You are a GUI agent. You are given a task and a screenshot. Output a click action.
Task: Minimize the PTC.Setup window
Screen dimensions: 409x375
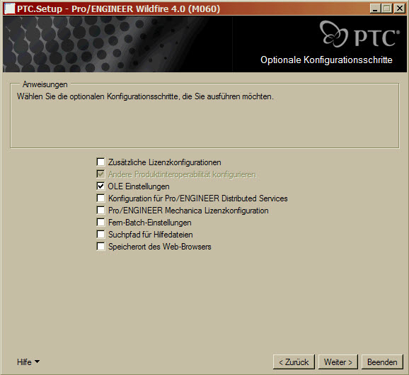click(x=375, y=9)
